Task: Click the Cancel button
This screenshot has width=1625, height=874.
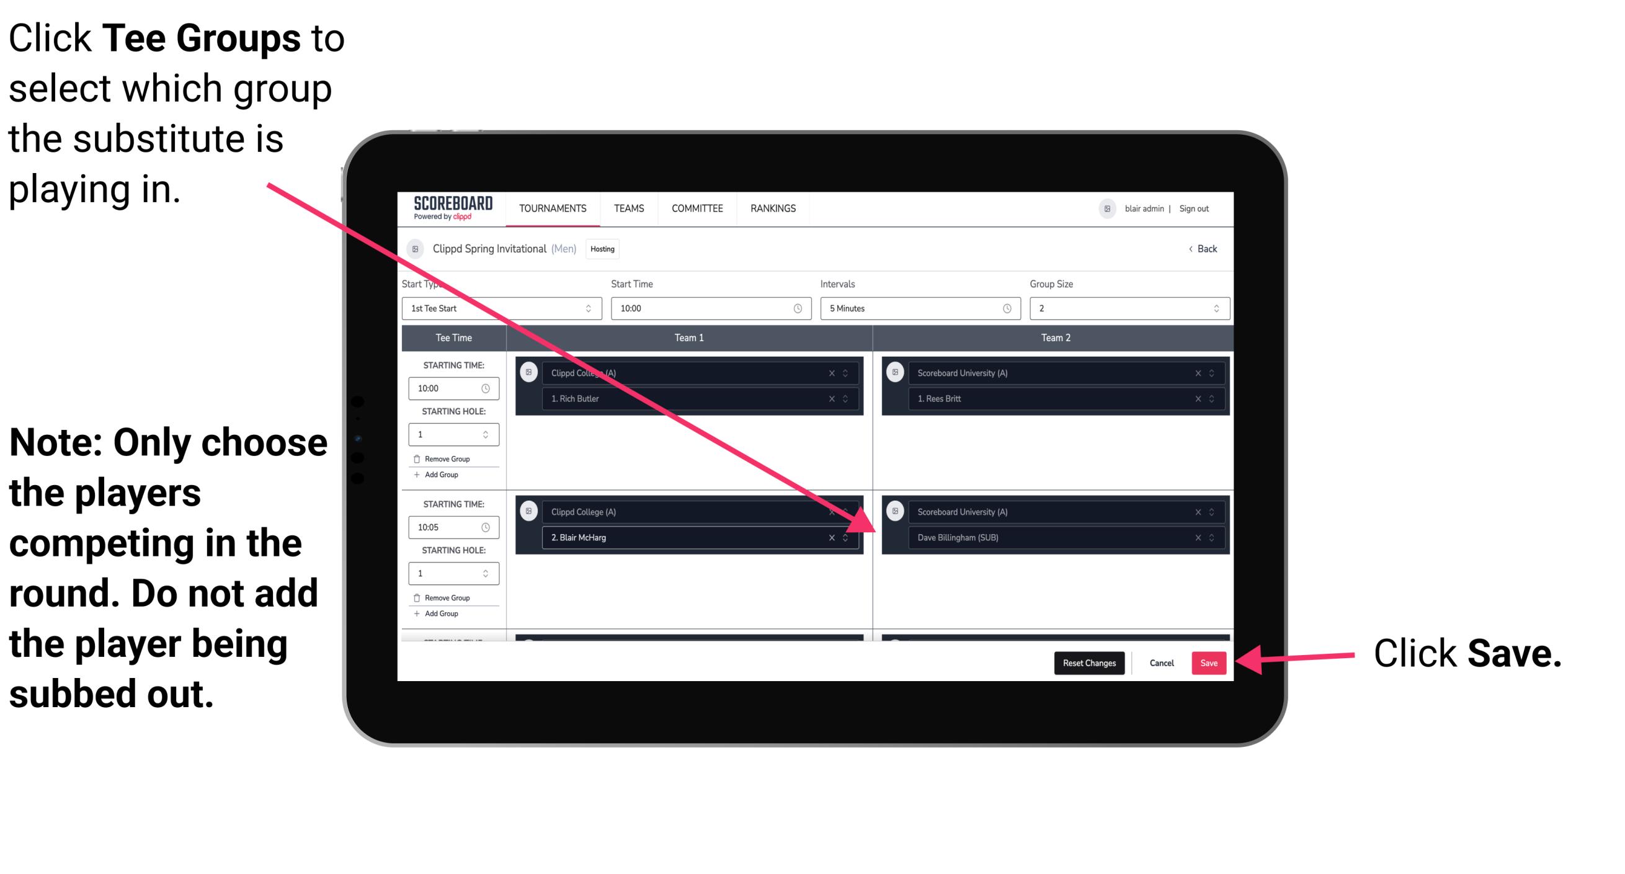Action: coord(1160,661)
